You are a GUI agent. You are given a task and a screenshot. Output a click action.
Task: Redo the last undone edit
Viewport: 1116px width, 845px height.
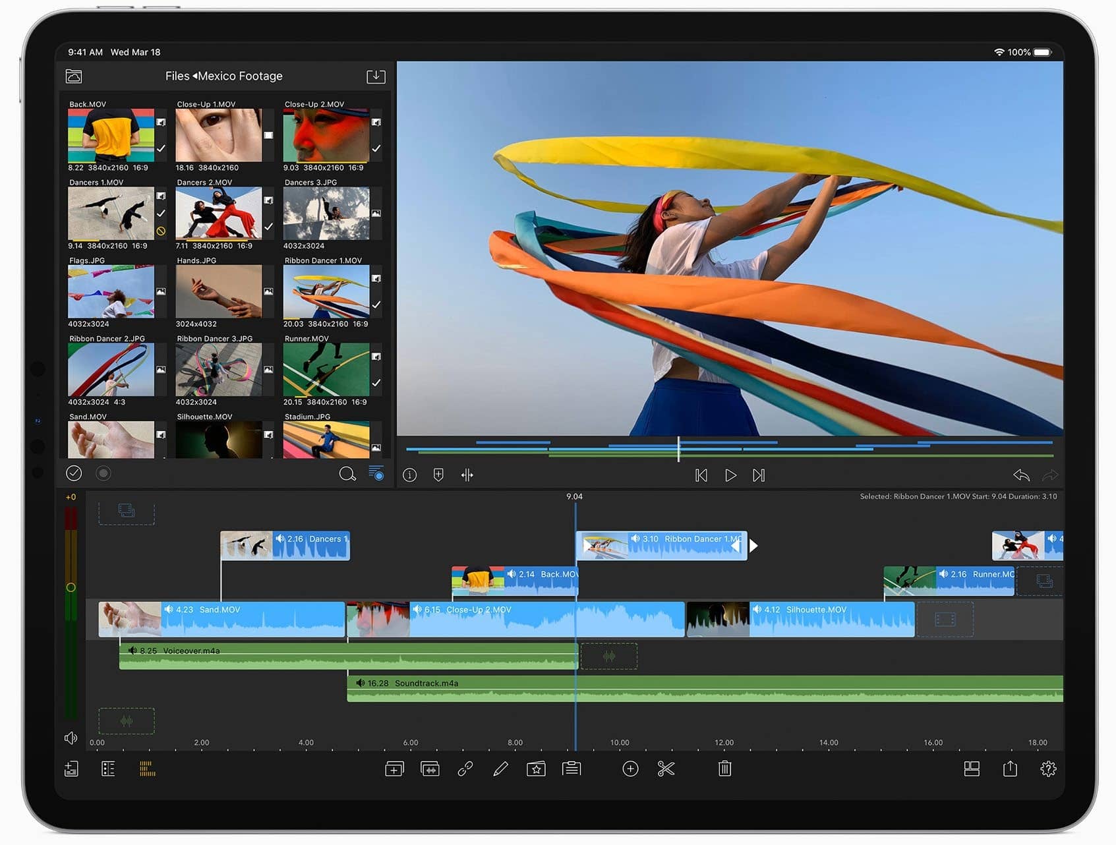(1049, 475)
